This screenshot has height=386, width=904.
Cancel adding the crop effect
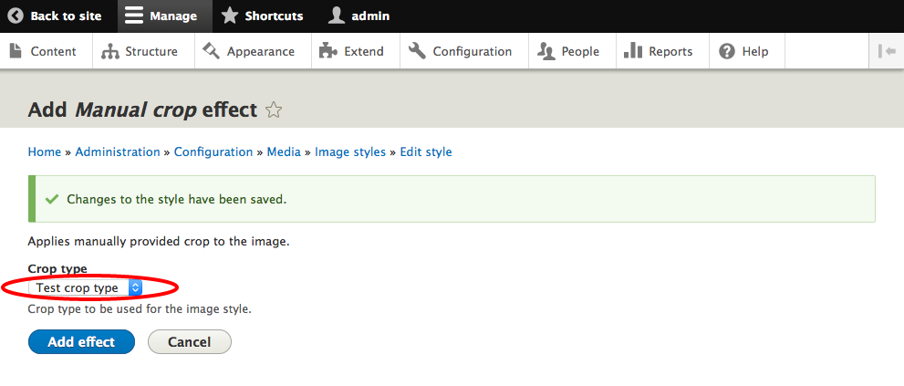[x=189, y=341]
